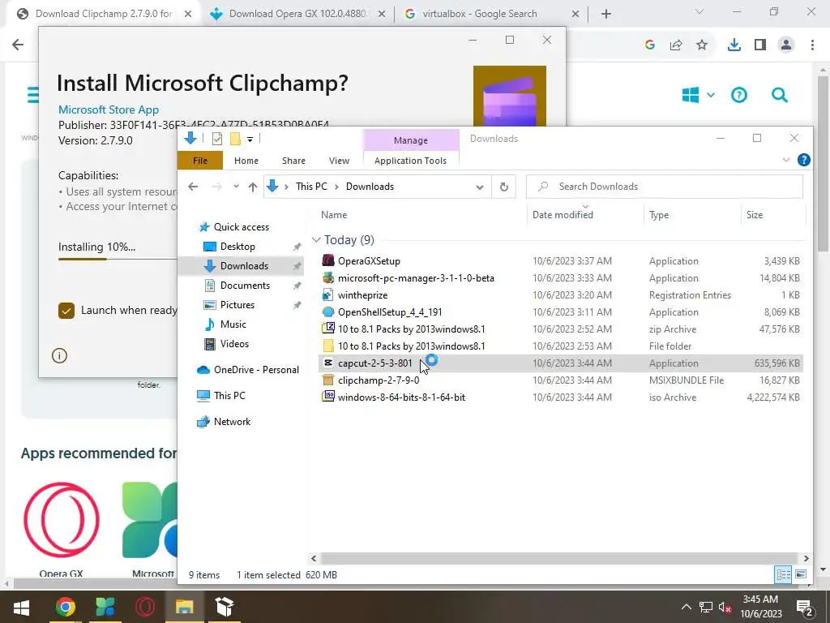Switch to large icons view in Explorer
Screen dimensions: 830x623
pos(801,574)
